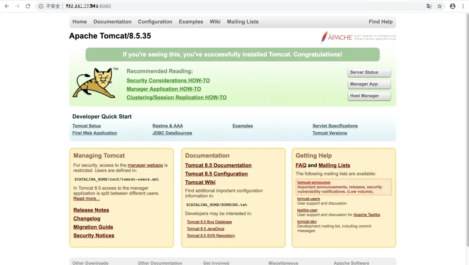Screen dimensions: 469x265
Task: Open the Security Notices link
Action: (x=94, y=236)
